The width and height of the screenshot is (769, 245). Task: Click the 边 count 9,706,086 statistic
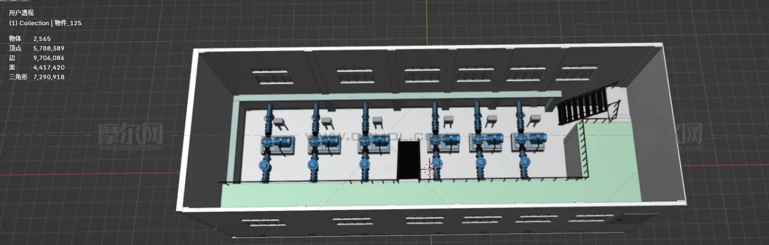click(49, 58)
